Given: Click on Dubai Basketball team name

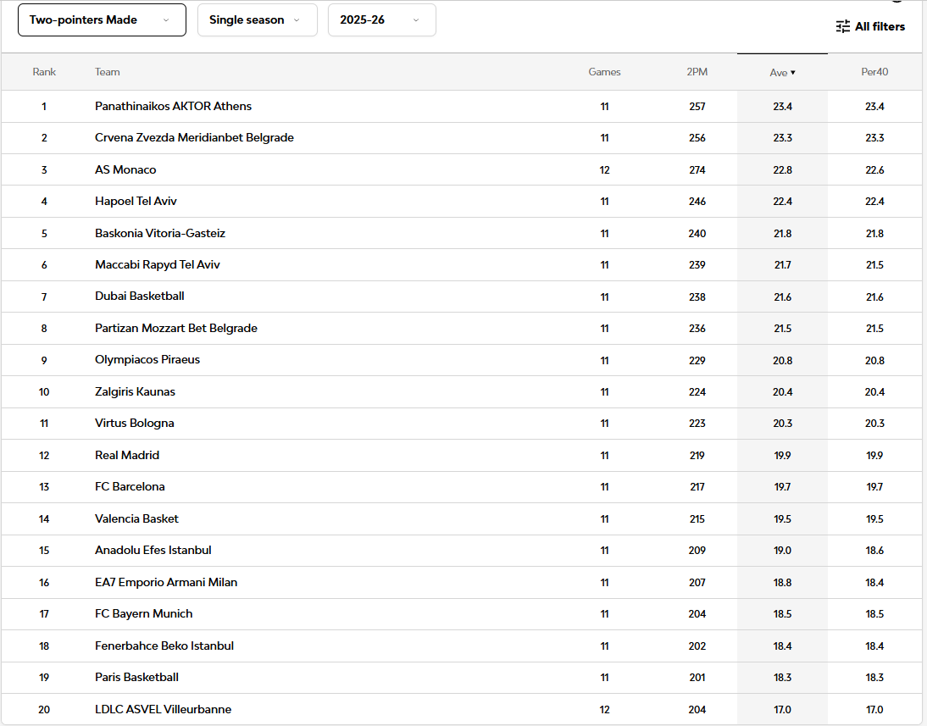Looking at the screenshot, I should pyautogui.click(x=140, y=296).
